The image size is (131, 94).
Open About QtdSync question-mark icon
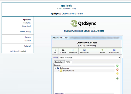click(114, 50)
